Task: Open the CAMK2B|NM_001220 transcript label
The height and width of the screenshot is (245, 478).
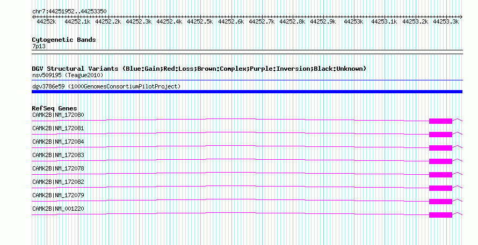Action: pos(58,209)
